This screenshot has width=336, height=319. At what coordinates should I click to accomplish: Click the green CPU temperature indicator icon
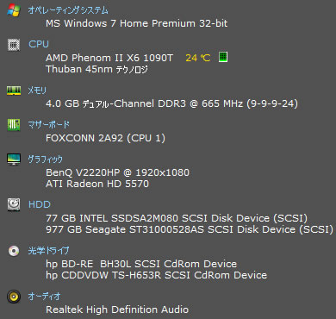223,57
